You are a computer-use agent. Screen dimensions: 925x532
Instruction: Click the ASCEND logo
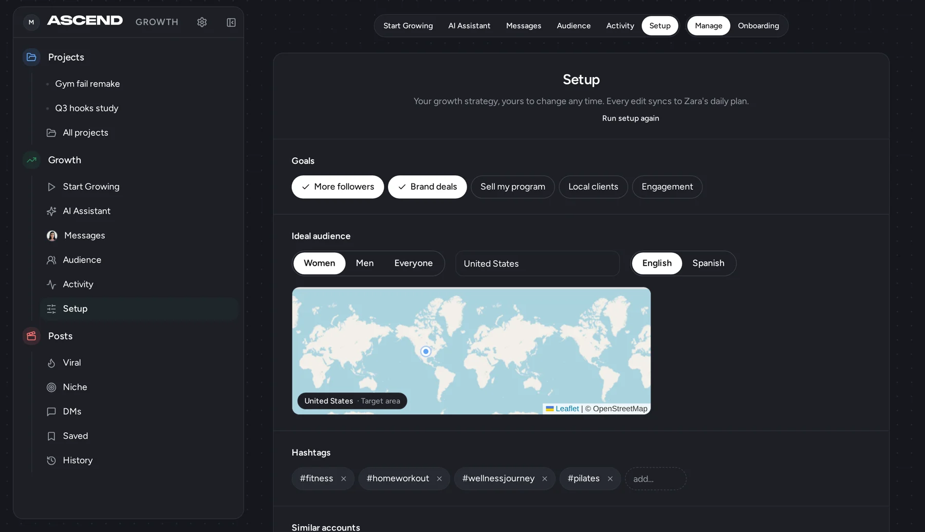(x=85, y=21)
